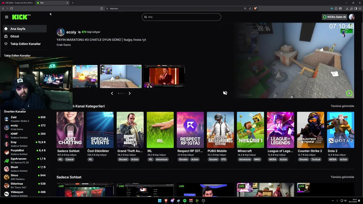Click Tactical tag under Counter-Strike 2
Image resolution: width=363 pixels, height=204 pixels.
316,160
